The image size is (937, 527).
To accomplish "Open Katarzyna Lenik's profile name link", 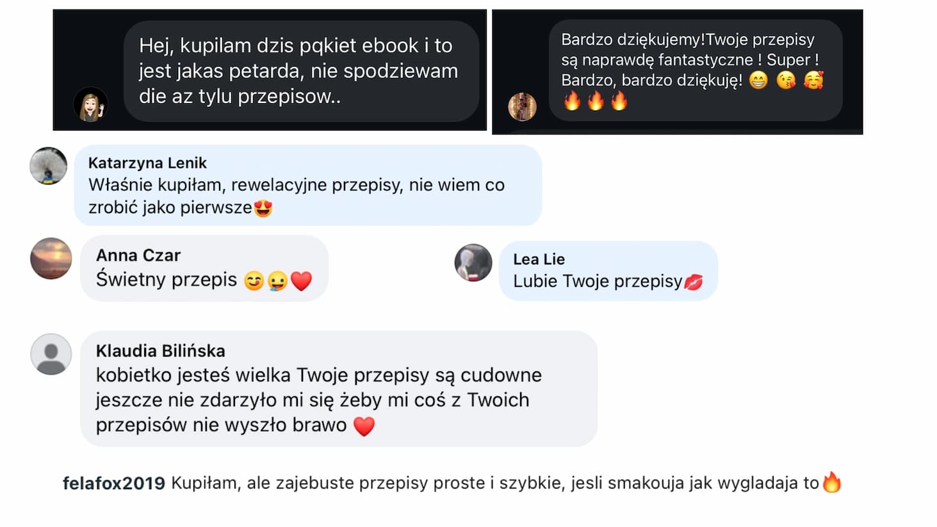I will point(147,163).
